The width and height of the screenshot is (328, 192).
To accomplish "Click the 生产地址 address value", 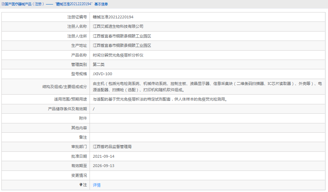I will coord(122,45).
